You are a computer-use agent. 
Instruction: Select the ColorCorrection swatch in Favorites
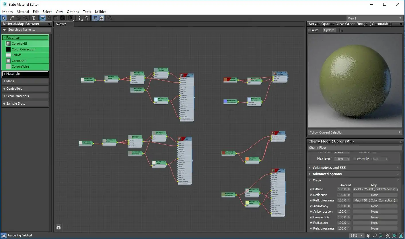(8, 49)
